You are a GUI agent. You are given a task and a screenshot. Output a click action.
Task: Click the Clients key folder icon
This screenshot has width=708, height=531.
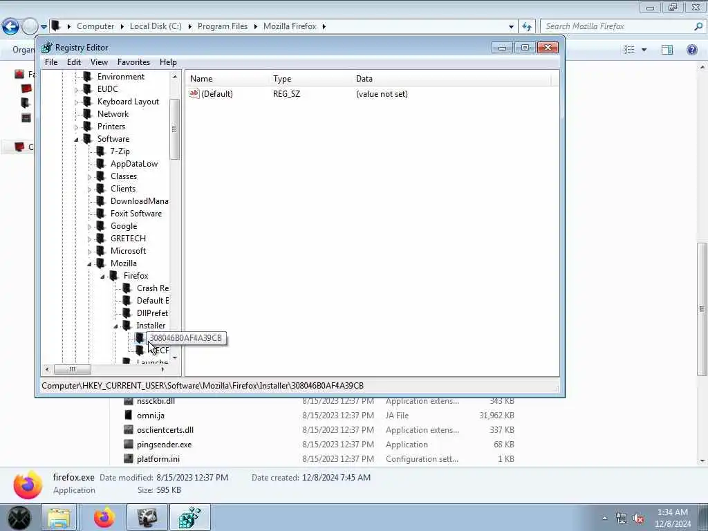tap(101, 188)
